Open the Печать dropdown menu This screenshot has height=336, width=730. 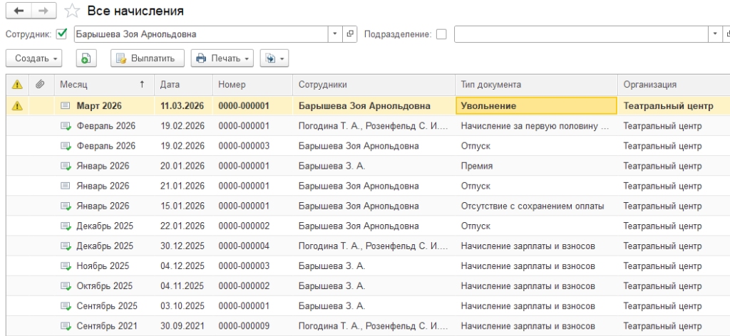222,58
